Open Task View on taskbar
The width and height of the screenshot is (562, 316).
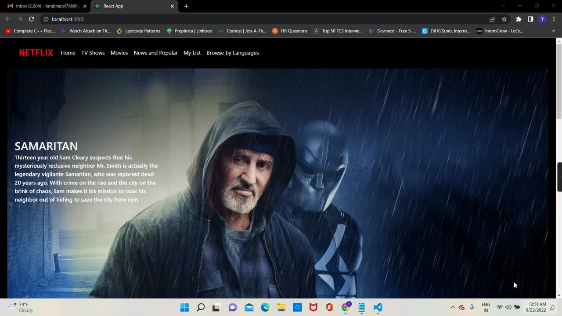pos(216,307)
